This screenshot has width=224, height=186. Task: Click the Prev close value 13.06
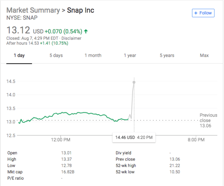175,159
